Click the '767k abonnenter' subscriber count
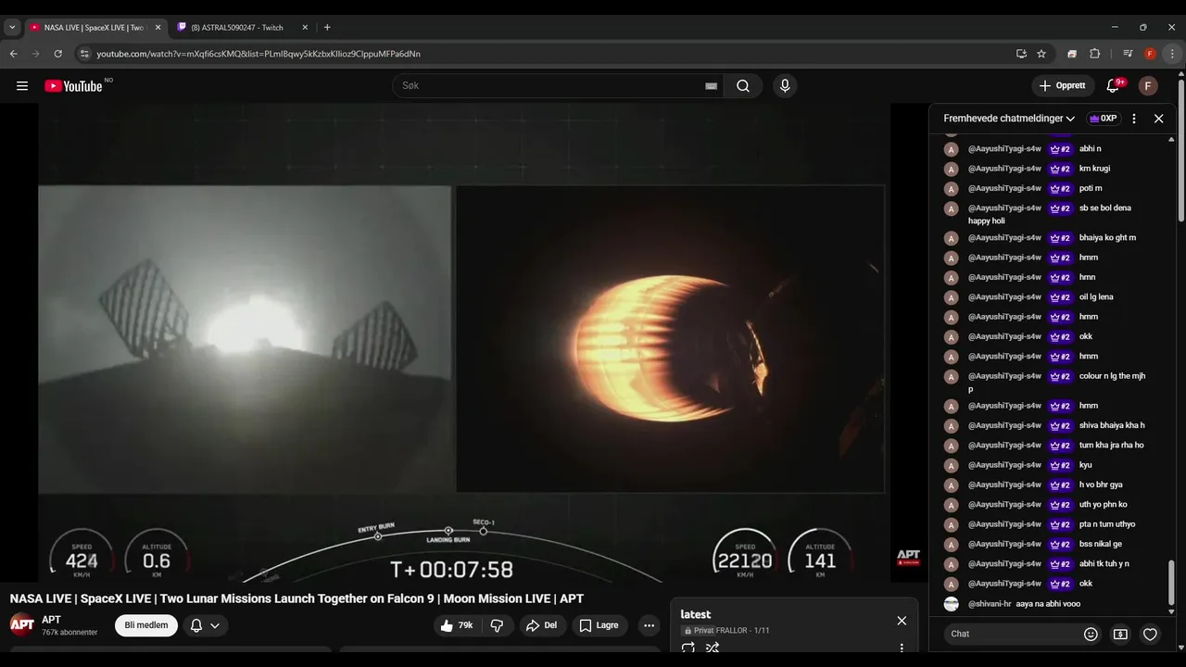The height and width of the screenshot is (667, 1186). click(69, 633)
